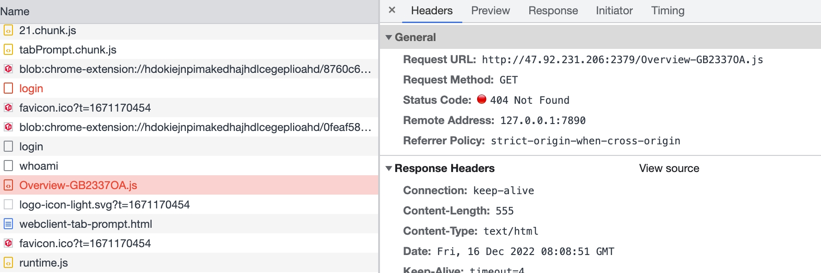The image size is (821, 273).
Task: Click View source for response headers
Action: click(x=669, y=168)
